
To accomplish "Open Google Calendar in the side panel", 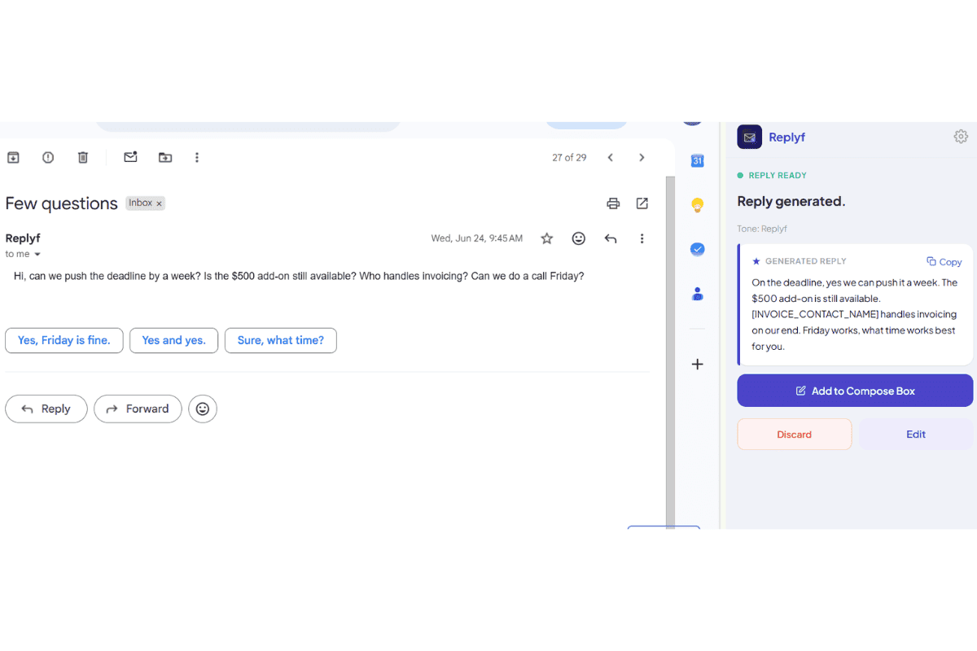I will [698, 161].
